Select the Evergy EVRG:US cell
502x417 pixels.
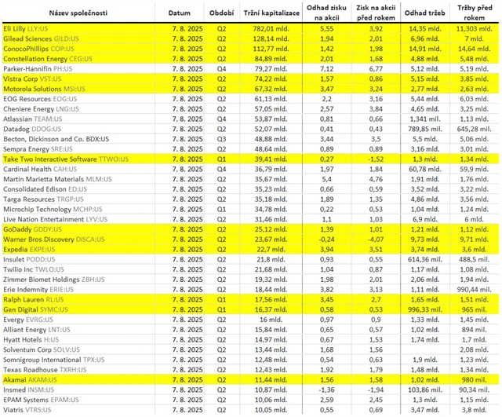click(x=78, y=320)
